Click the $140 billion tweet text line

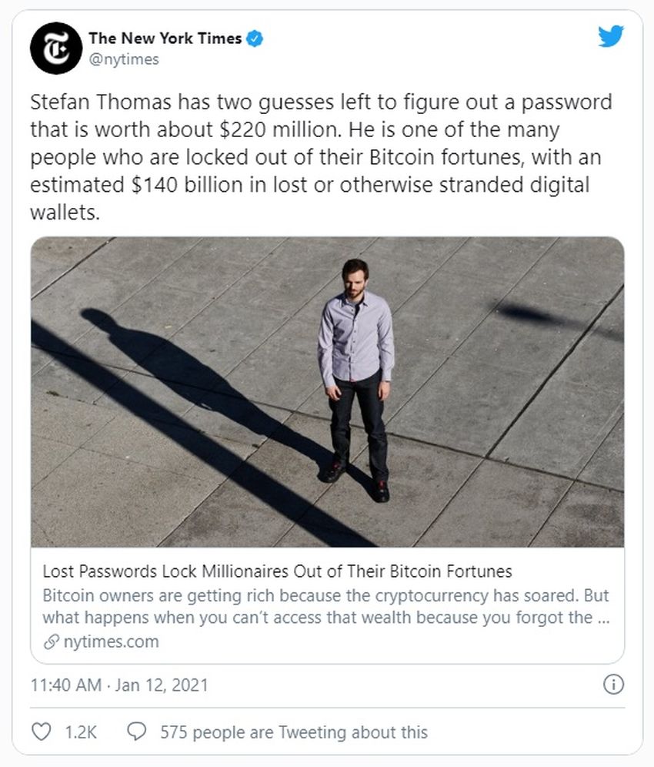tap(310, 185)
